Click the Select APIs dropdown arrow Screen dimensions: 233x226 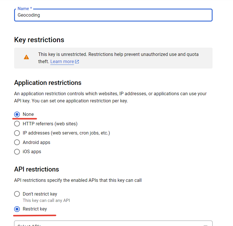[205, 225]
